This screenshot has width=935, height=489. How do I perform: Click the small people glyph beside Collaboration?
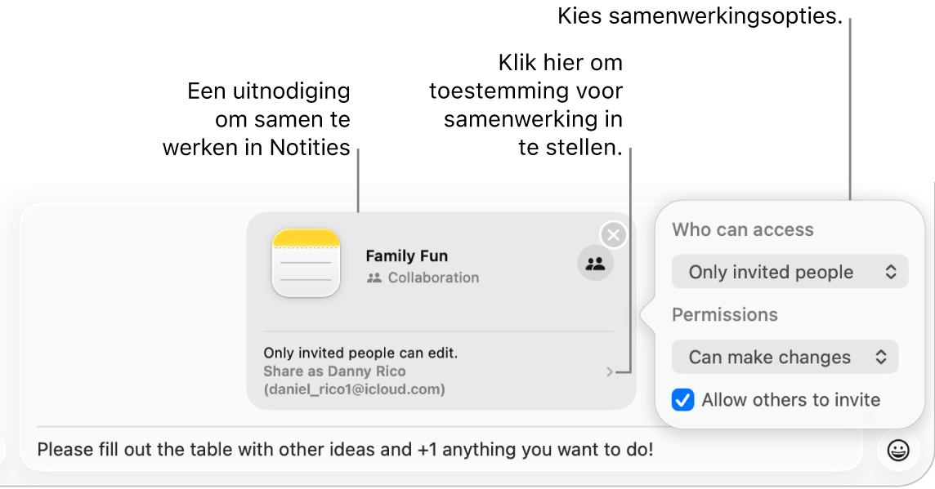[374, 278]
